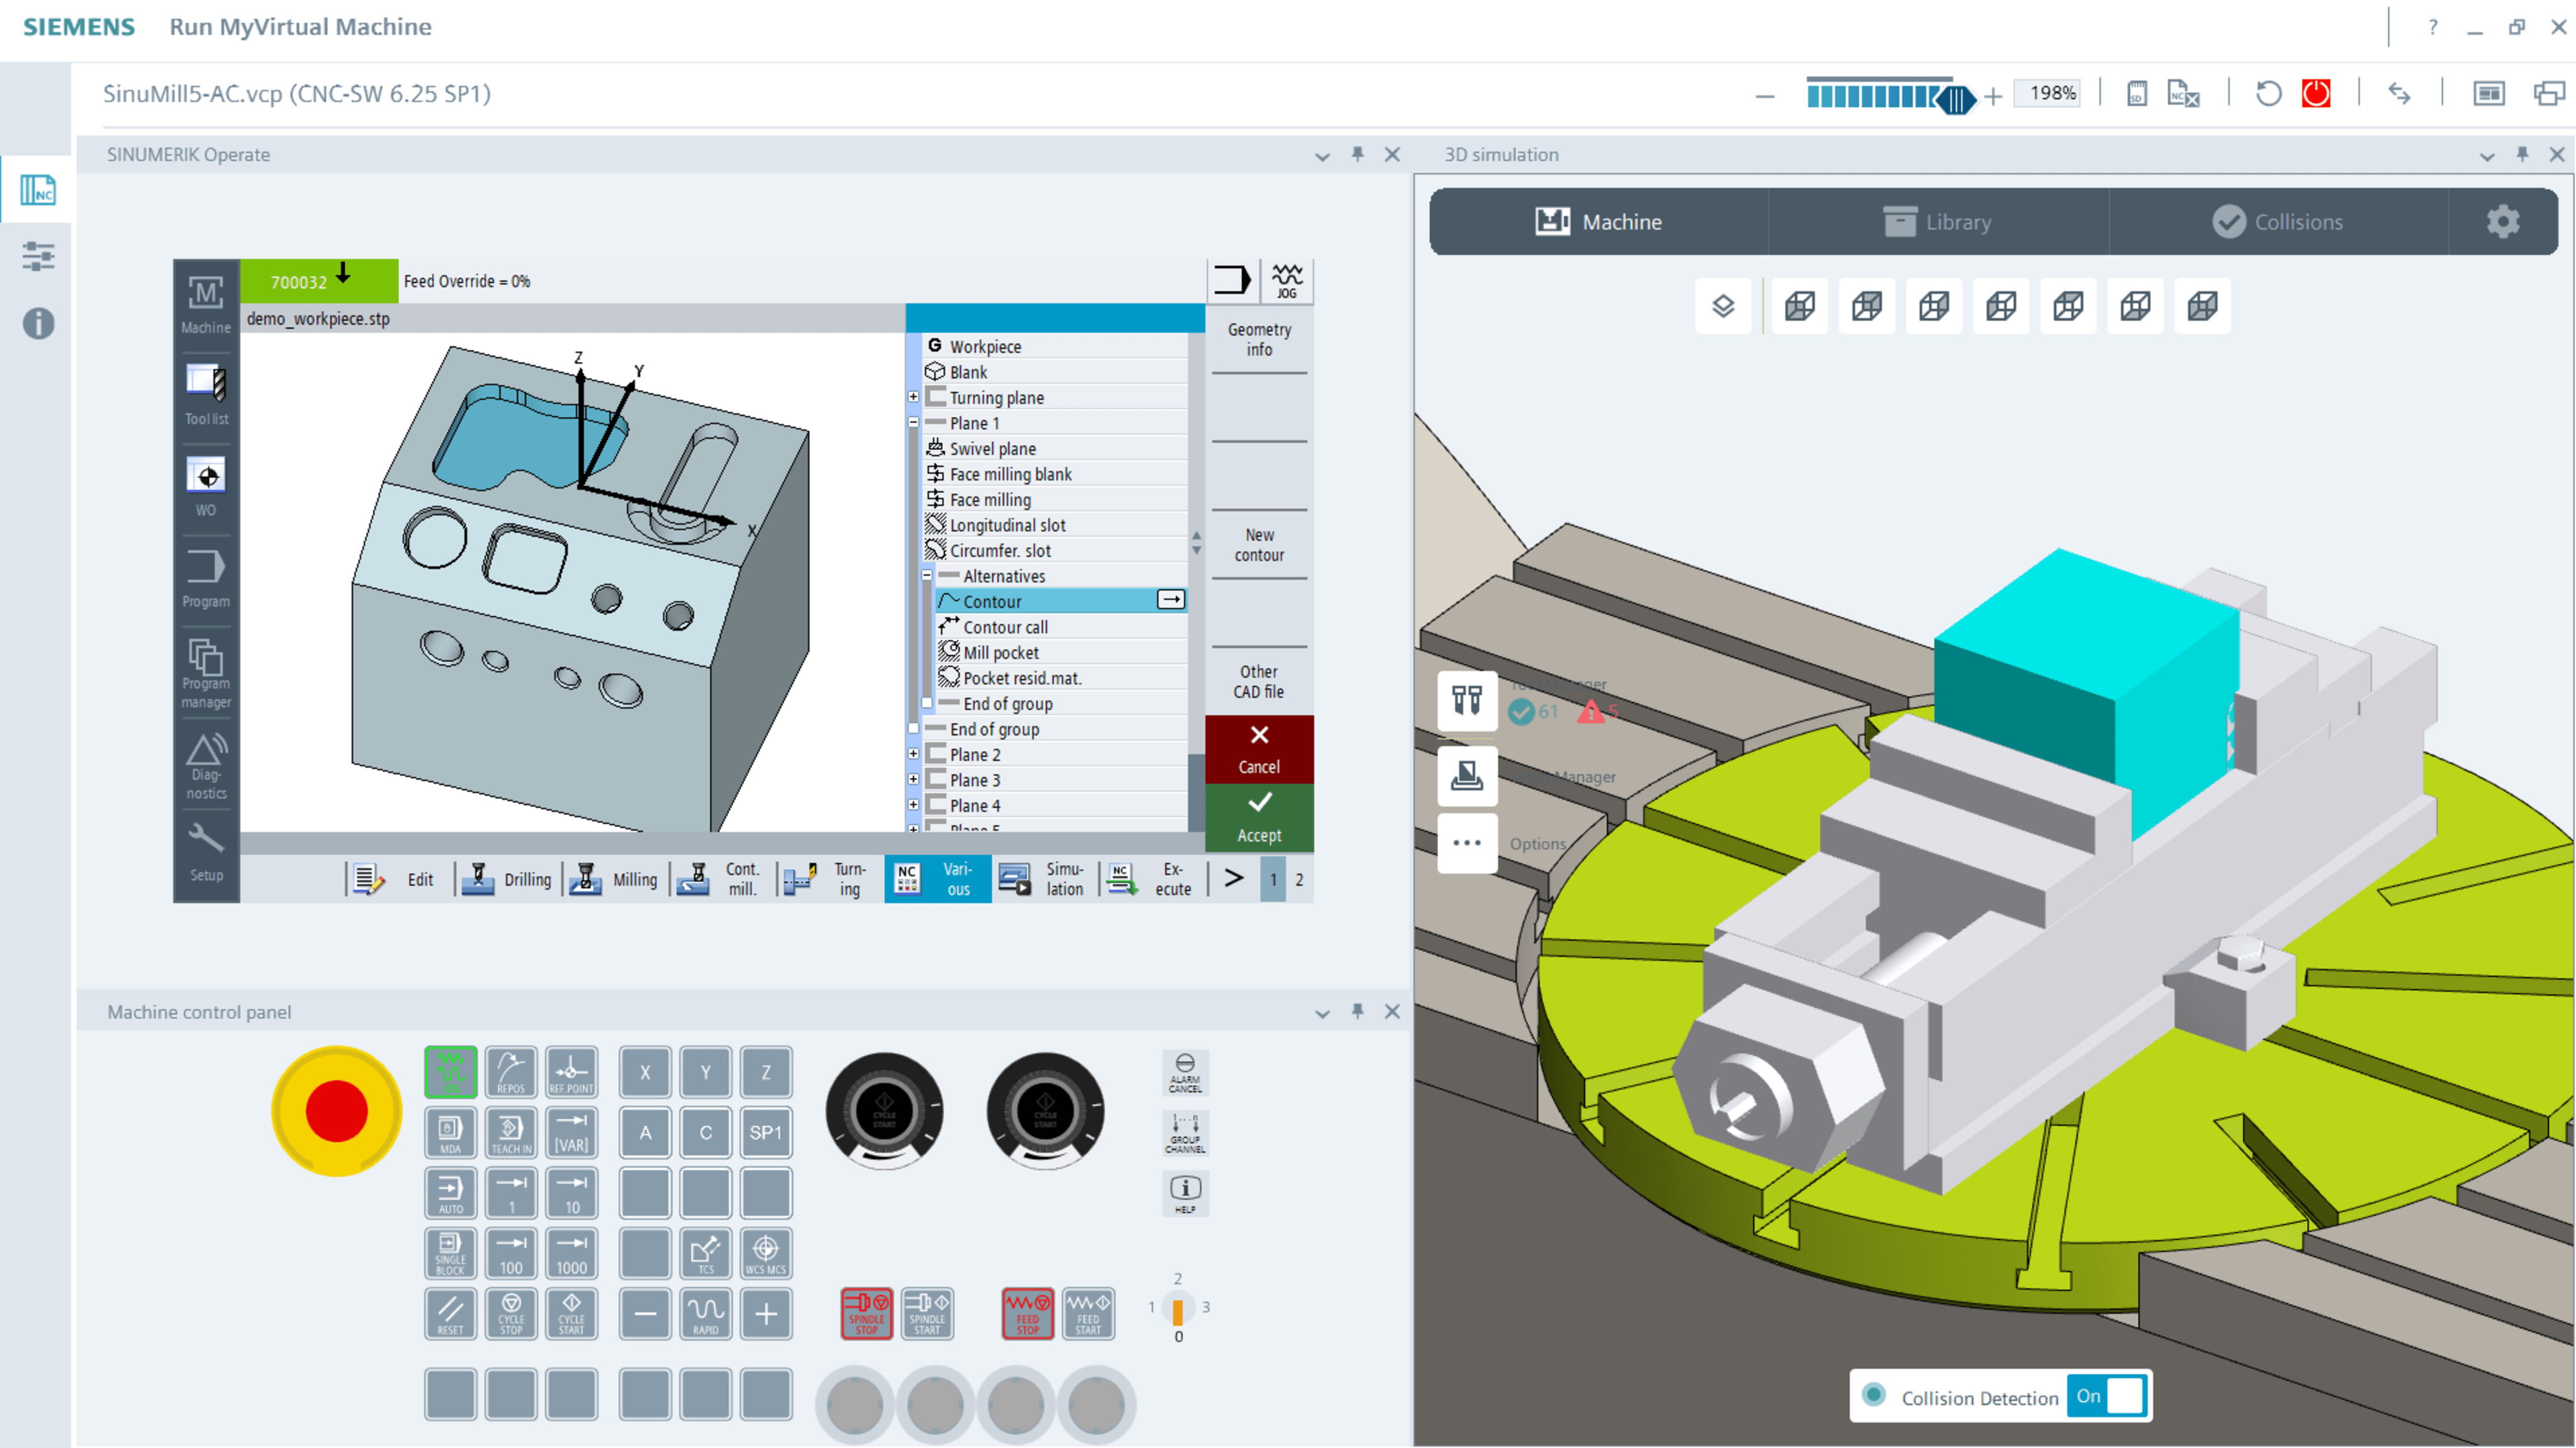
Task: Click the New contour softkey
Action: 1259,545
